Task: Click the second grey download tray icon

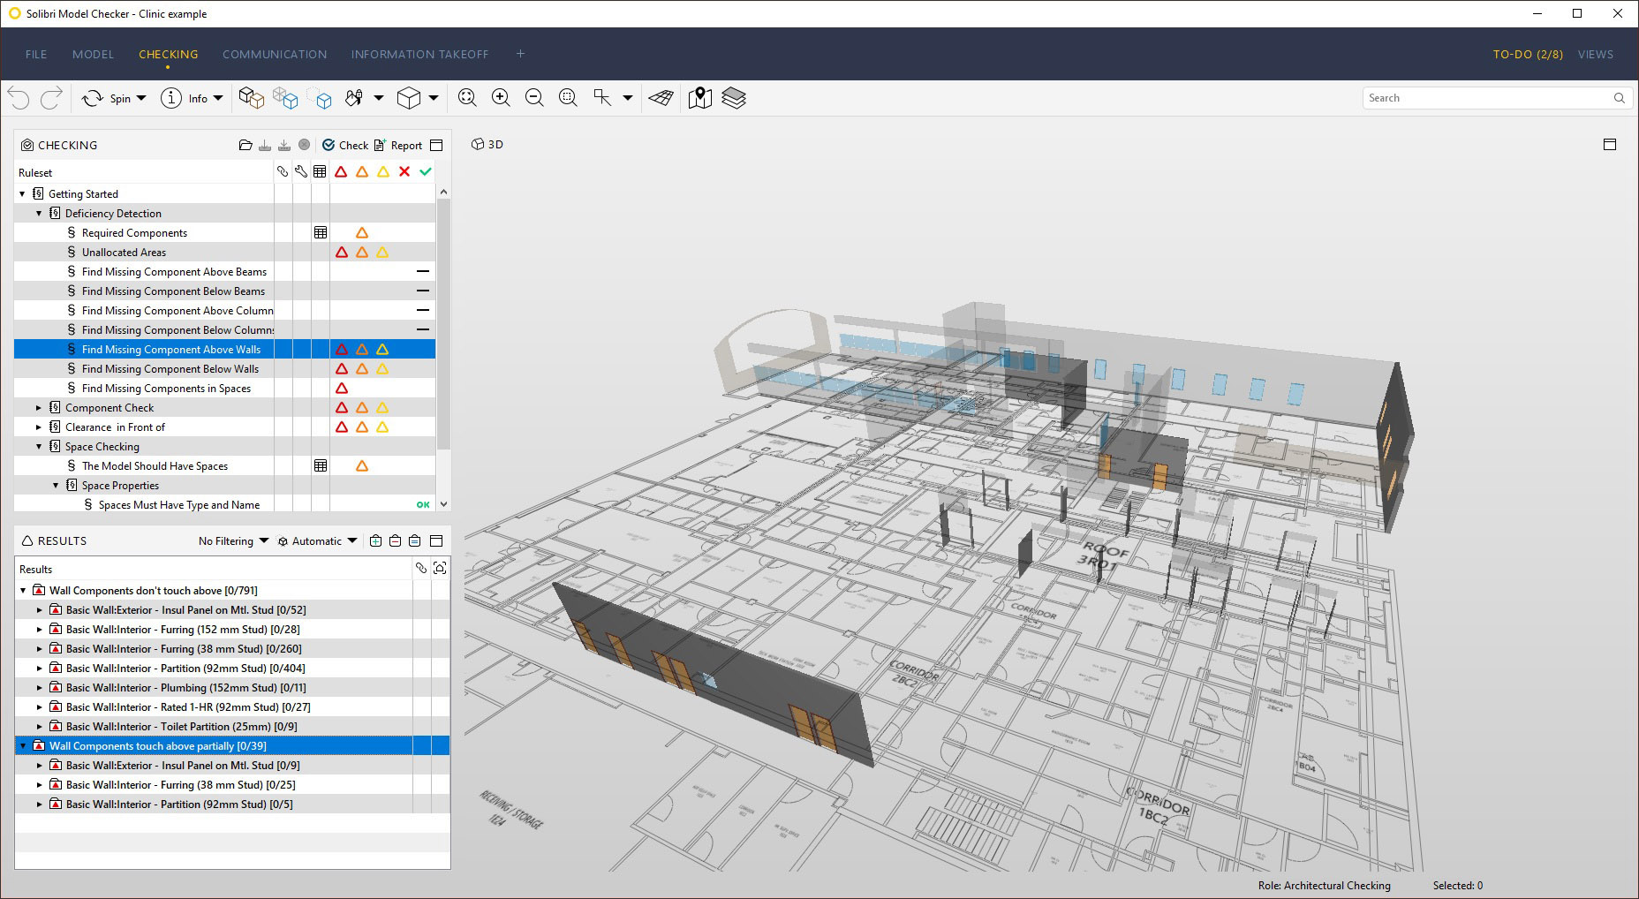Action: (284, 145)
